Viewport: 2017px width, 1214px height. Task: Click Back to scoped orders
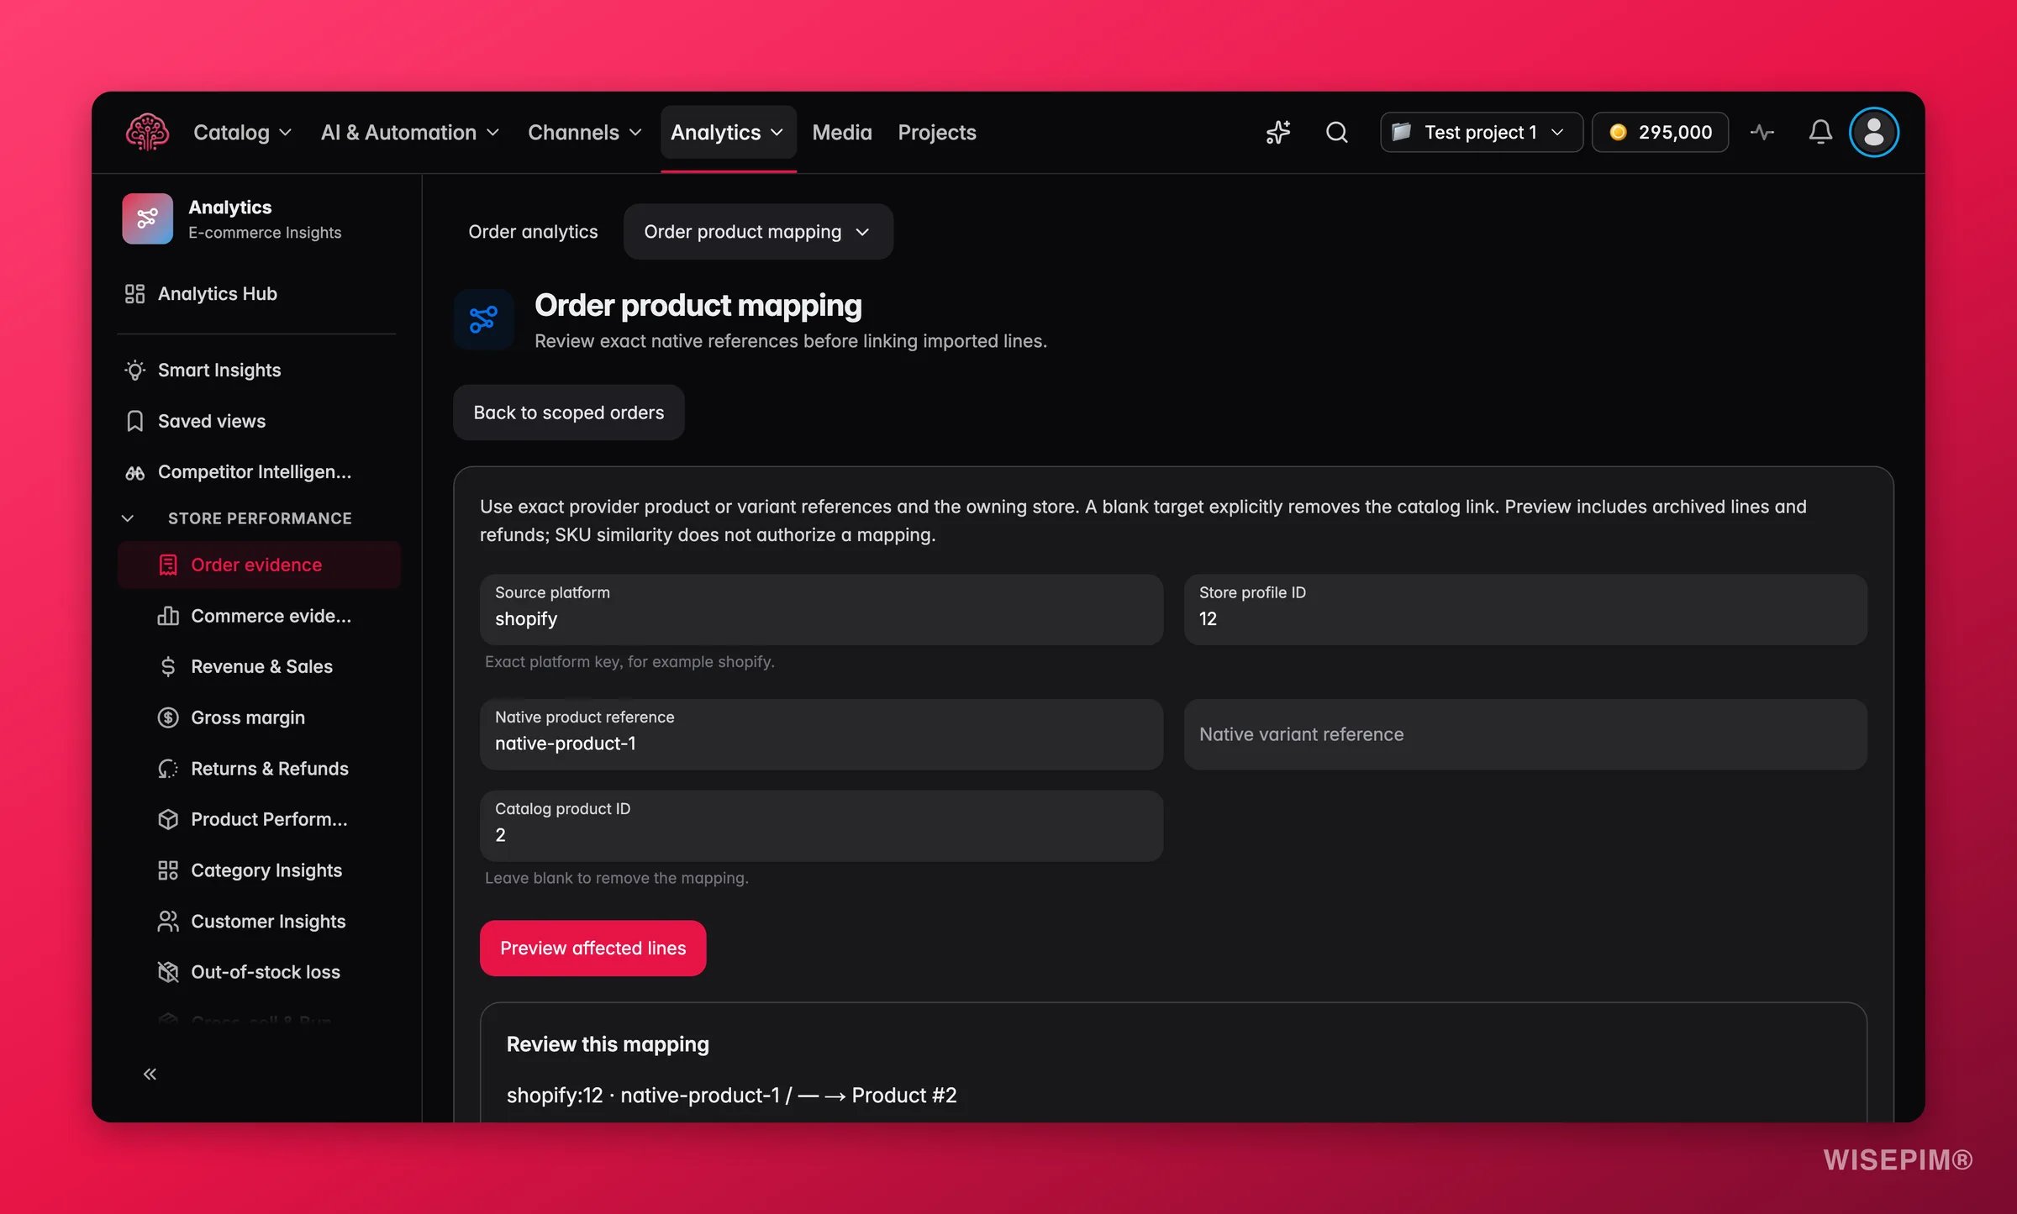coord(568,413)
